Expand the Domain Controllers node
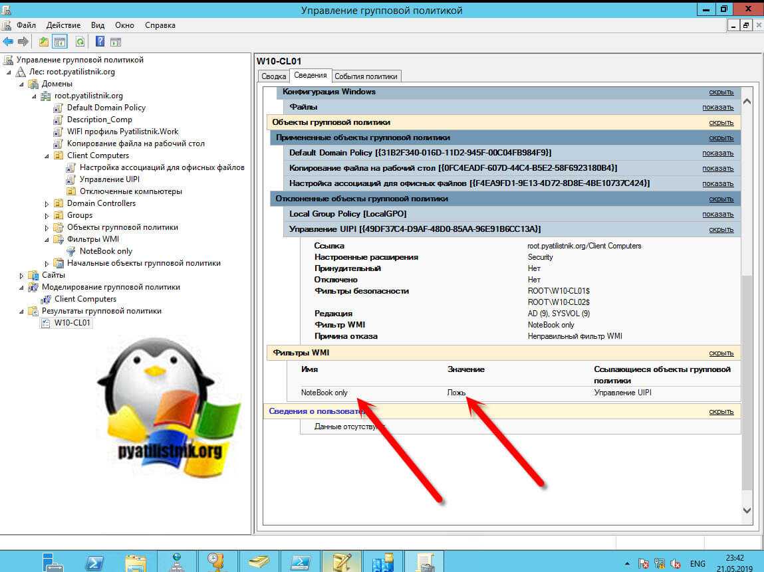764x572 pixels. pos(47,204)
